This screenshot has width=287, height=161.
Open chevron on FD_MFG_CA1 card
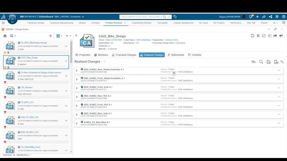click(66, 106)
